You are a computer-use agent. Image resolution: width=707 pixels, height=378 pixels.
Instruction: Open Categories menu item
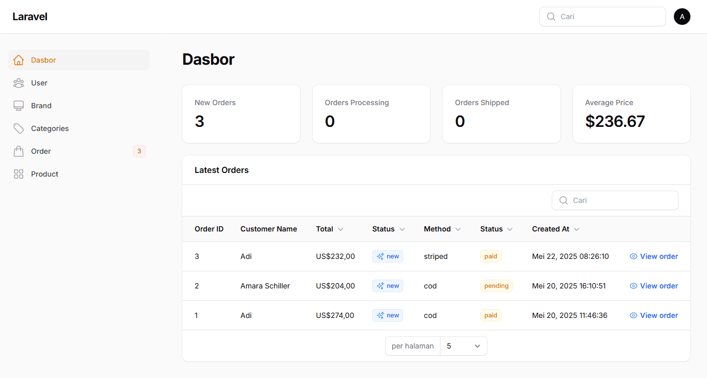(x=79, y=128)
